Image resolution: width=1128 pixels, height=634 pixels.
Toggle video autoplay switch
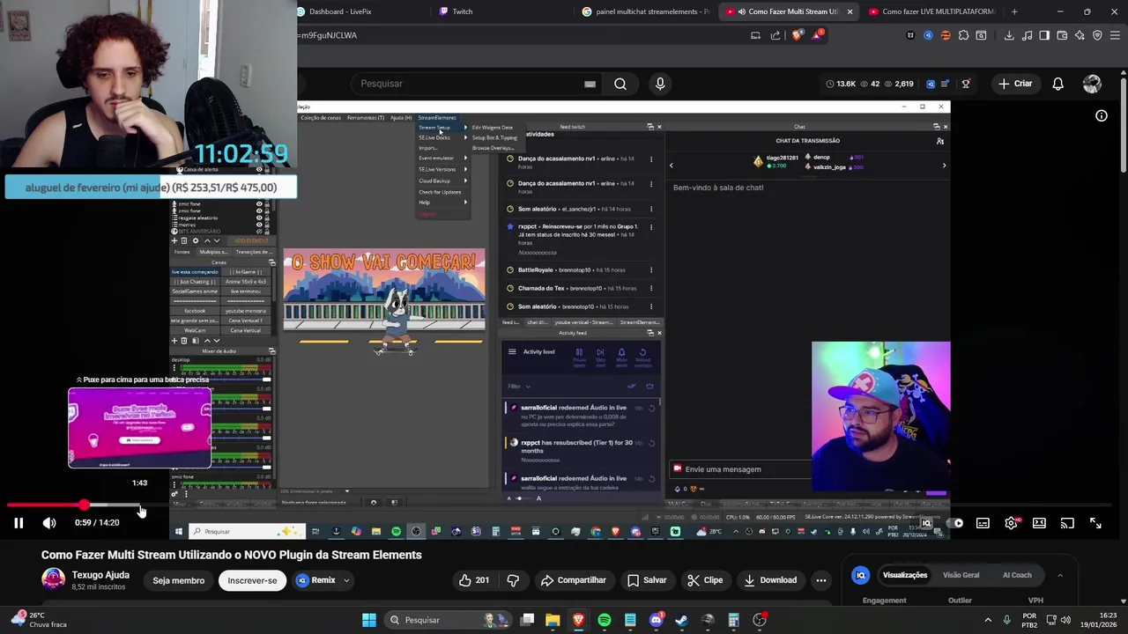(x=954, y=523)
